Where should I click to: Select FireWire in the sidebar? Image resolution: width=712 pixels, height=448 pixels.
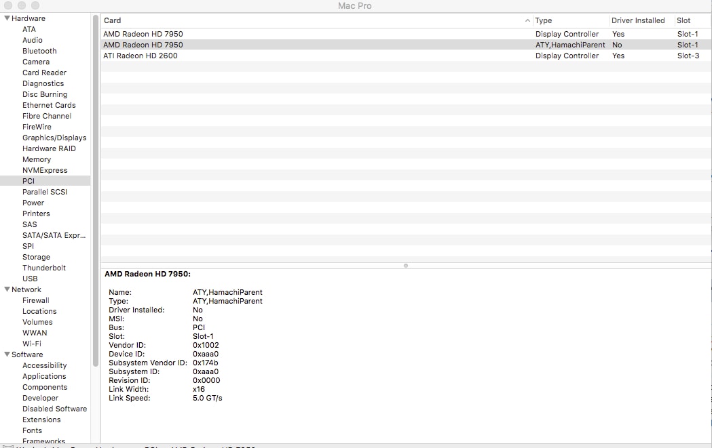[x=37, y=127]
